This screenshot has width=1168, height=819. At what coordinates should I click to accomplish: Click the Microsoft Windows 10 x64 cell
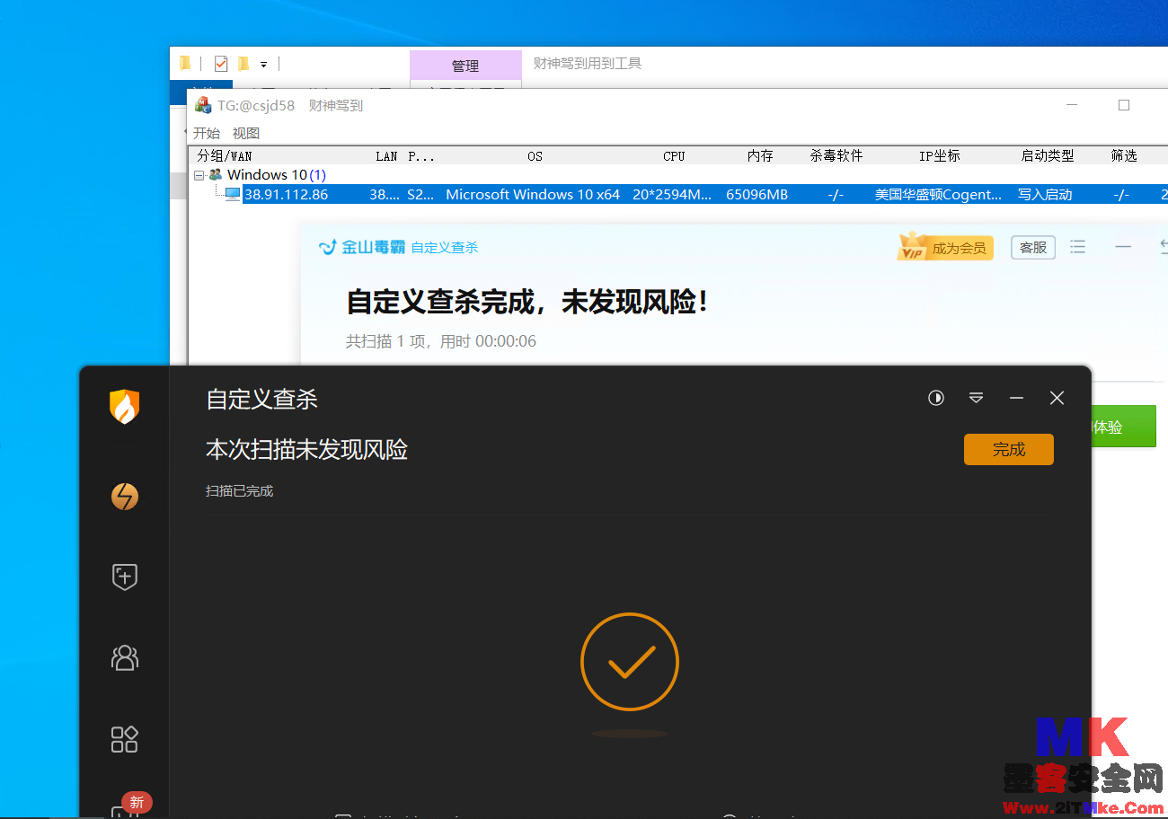coord(533,194)
